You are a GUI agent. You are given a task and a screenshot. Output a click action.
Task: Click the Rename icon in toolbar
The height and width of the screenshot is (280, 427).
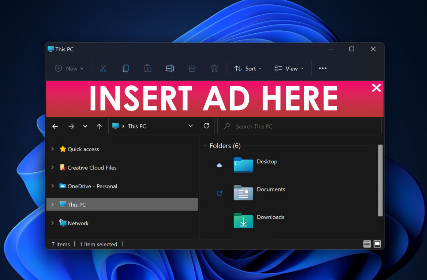click(x=170, y=68)
